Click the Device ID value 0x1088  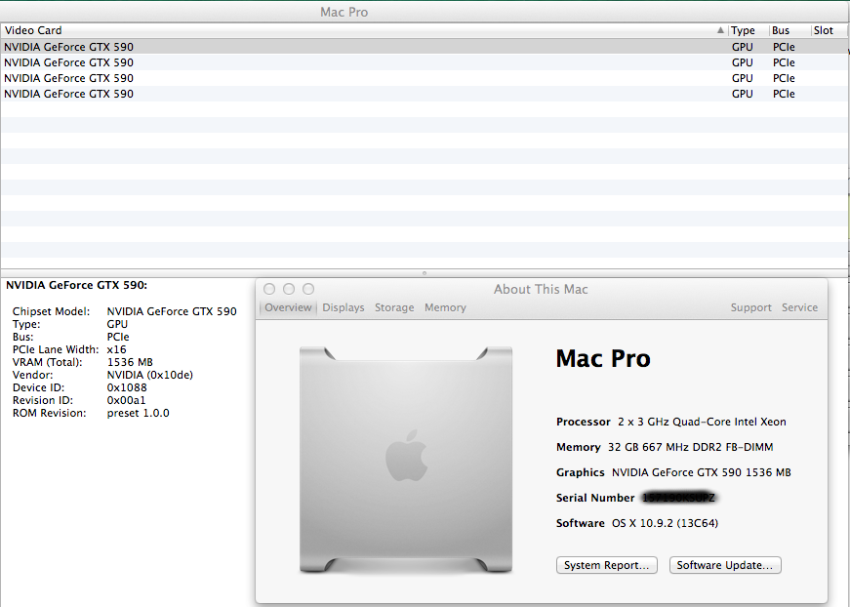127,387
